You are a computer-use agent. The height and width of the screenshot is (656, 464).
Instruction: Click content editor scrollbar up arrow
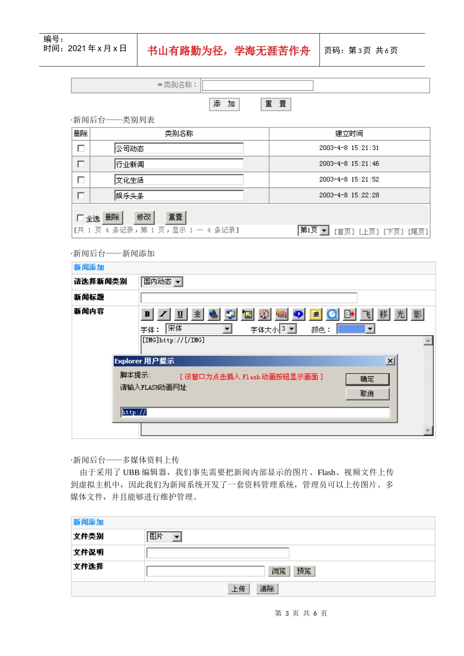click(428, 341)
